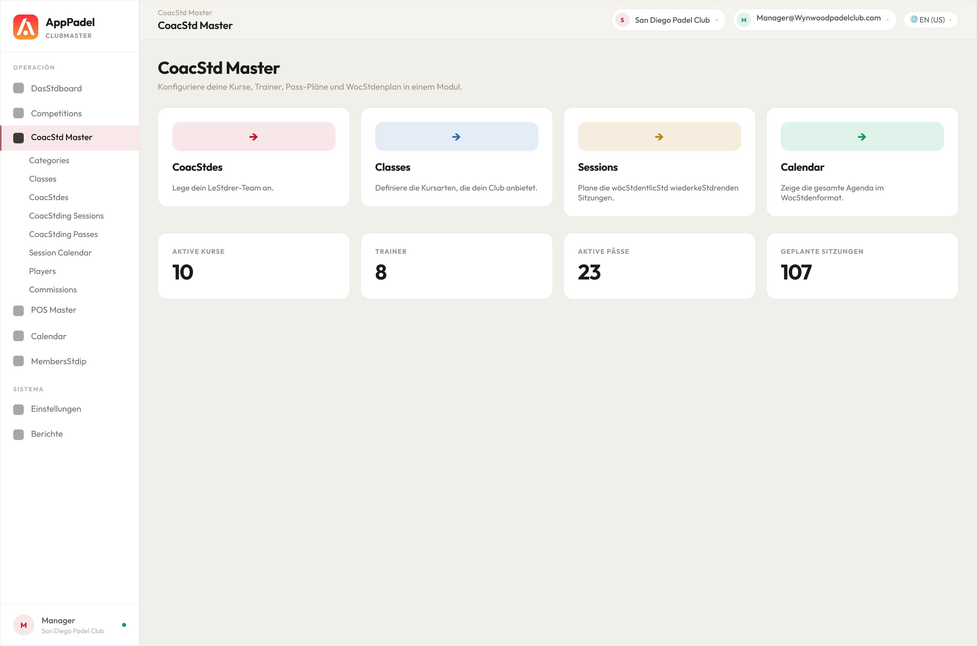Open Einstellungen settings in the sidebar
The height and width of the screenshot is (646, 977).
70,409
